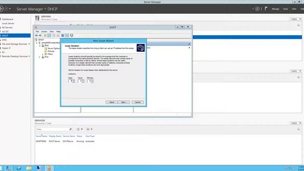Screen dimensions: 304x171
Task: Sort services by Service Name column
Action: click(69, 136)
